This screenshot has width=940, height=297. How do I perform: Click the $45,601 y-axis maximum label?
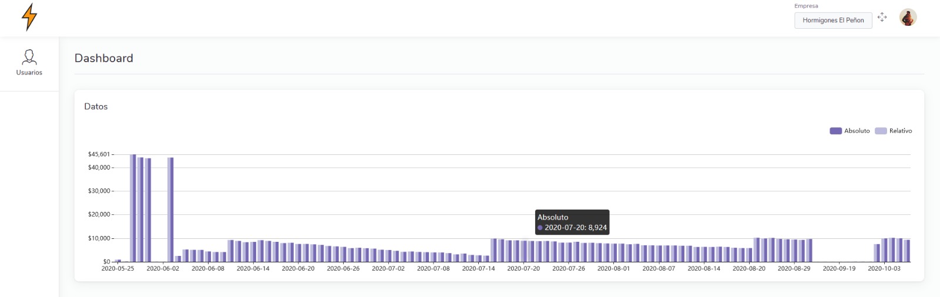(x=99, y=154)
